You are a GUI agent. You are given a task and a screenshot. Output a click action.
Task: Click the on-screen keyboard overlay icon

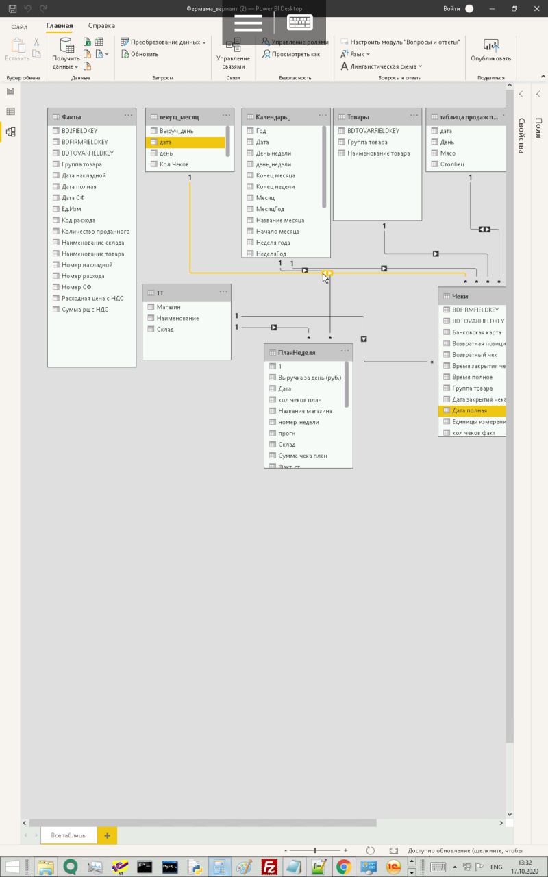pos(300,22)
